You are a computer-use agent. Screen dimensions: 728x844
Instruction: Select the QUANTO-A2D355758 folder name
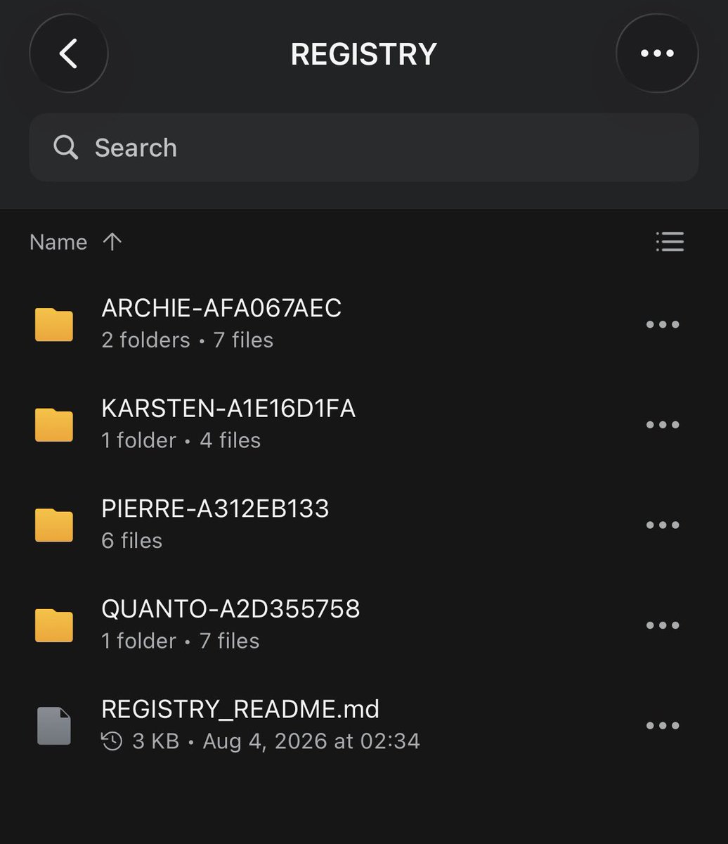coord(230,609)
